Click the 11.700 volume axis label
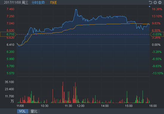Viewport: 164px width, 114px height. (x=10, y=96)
